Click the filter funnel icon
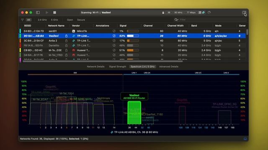This screenshot has width=268, height=150. click(22, 20)
